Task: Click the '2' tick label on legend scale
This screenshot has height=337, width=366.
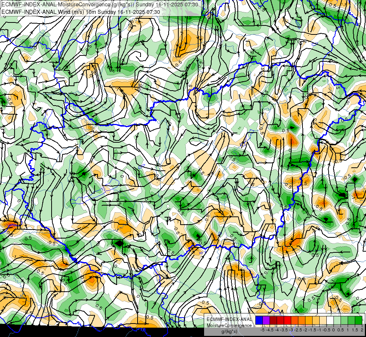Action: tap(362, 330)
